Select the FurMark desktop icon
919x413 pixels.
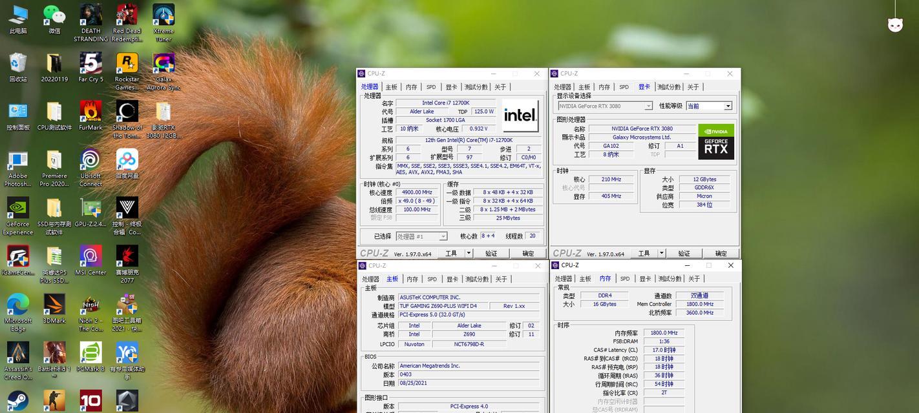[x=90, y=116]
